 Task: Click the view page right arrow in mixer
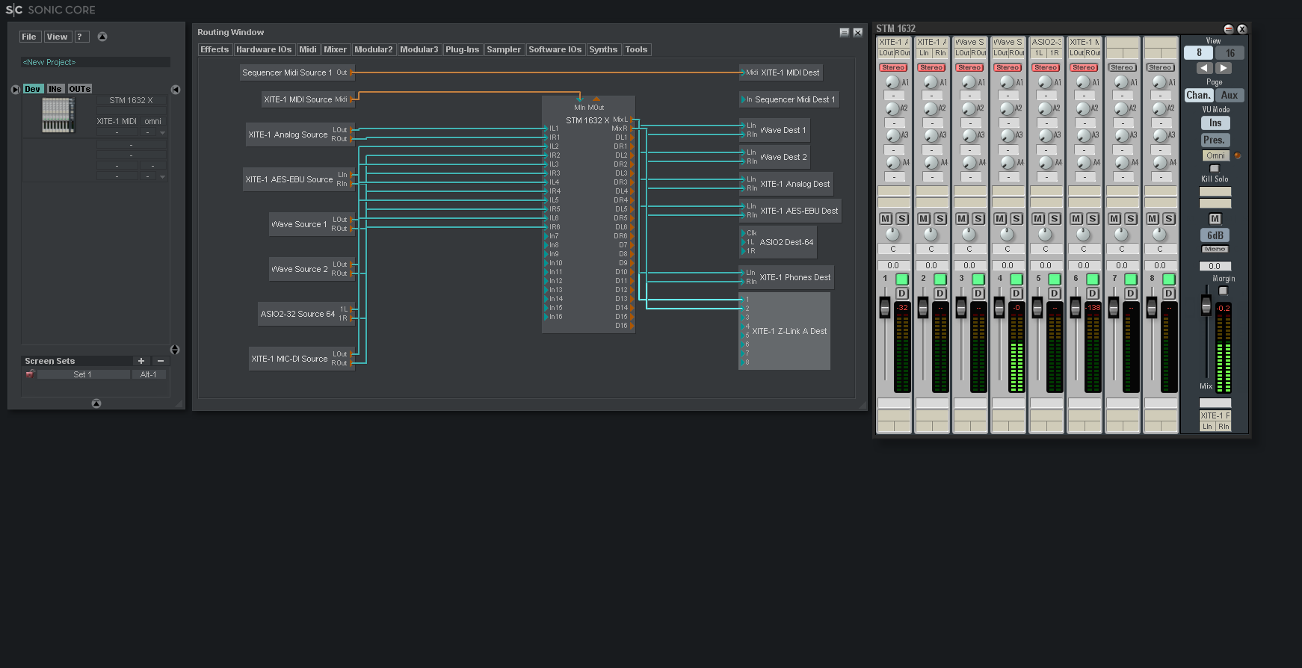(1224, 68)
